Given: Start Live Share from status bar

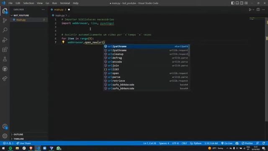Looking at the screenshot, I should coord(23,143).
